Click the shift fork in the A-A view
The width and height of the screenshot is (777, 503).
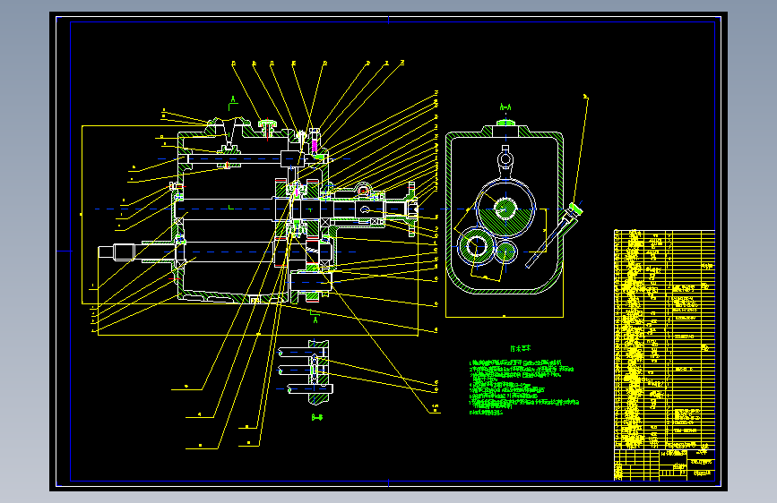pos(505,162)
